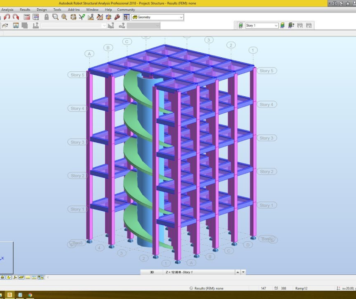Screen dimensions: 356x299
Task: Click the wrench preferences icon
Action: [117, 17]
